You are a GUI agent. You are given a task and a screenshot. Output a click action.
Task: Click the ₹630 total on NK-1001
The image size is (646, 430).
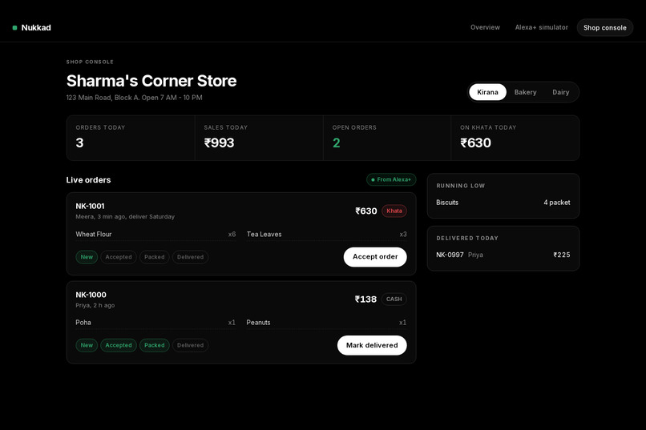(365, 211)
